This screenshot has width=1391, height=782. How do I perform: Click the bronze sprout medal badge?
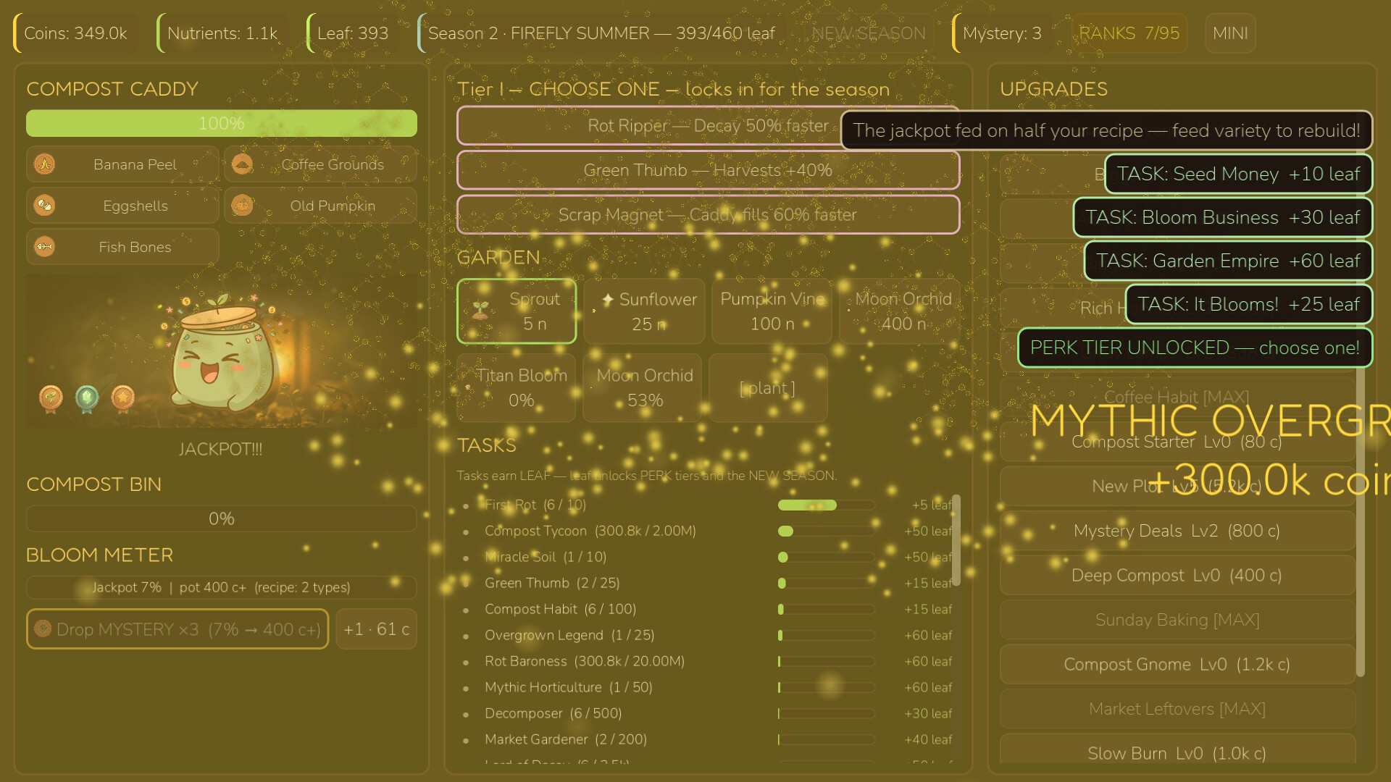coord(51,398)
